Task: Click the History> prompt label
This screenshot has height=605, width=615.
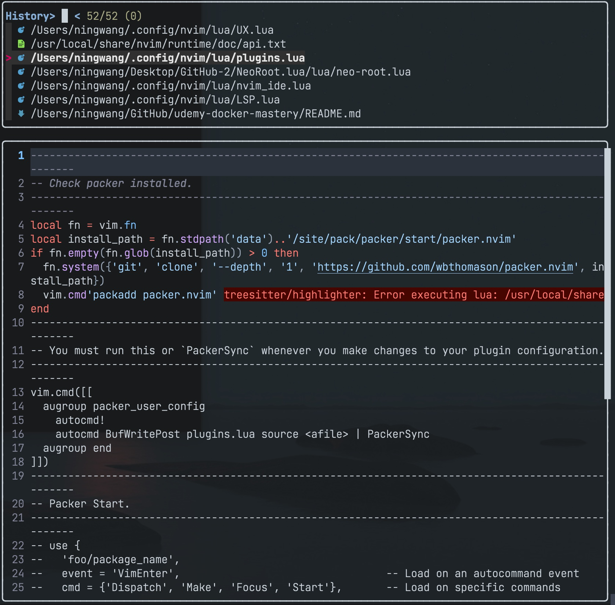Action: coord(31,16)
